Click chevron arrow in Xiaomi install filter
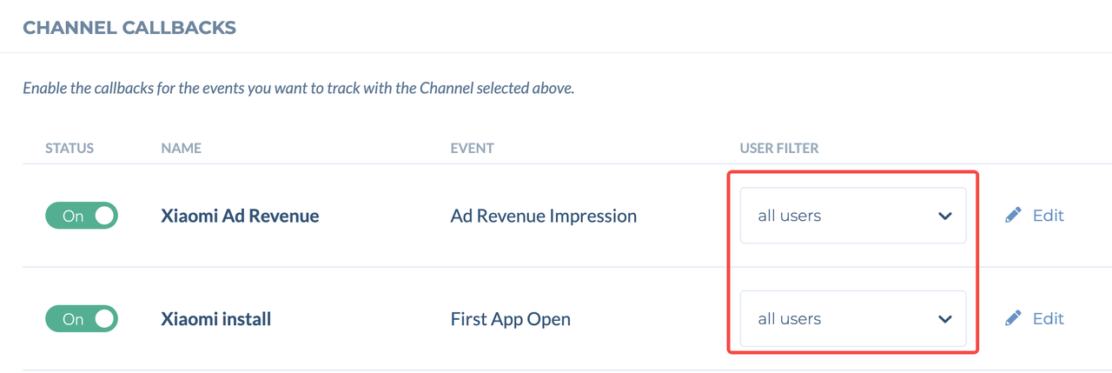 click(945, 319)
